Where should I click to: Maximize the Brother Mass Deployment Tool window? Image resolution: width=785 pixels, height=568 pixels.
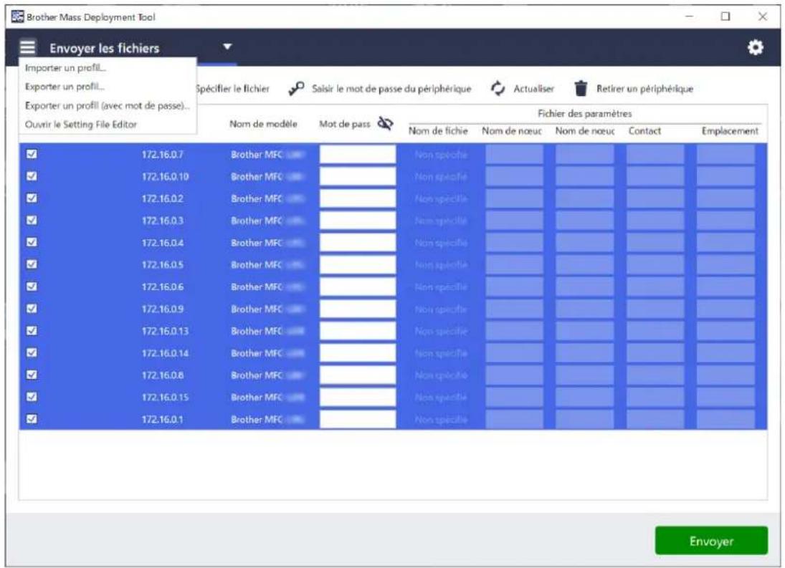point(725,16)
